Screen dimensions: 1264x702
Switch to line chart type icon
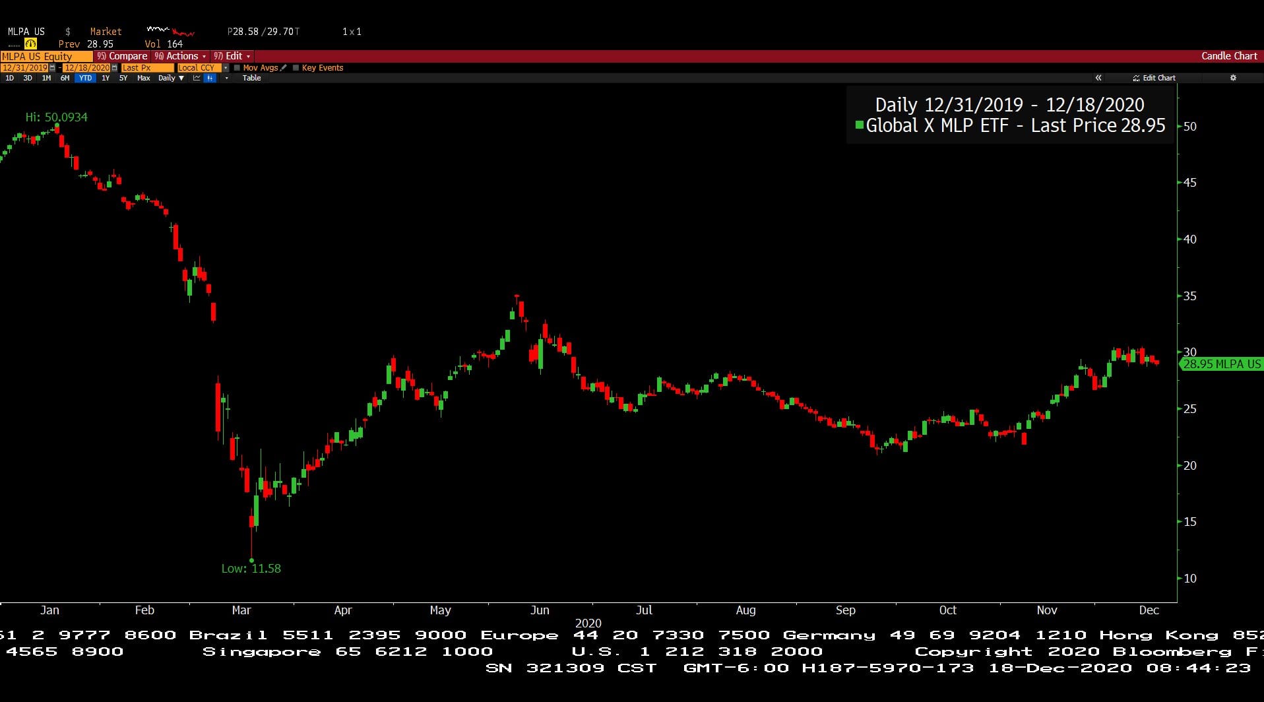(197, 78)
